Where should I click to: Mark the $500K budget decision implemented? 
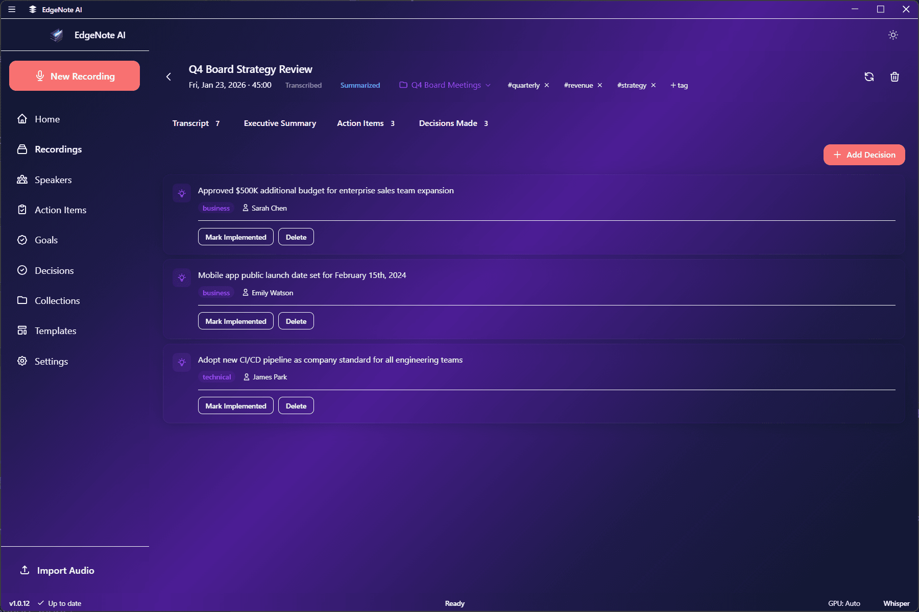235,237
